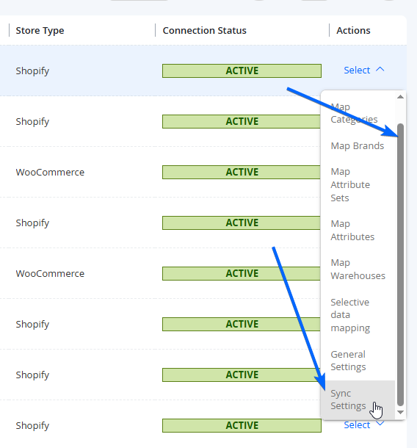Click the first WooCommerce store type cell
The width and height of the screenshot is (417, 448).
pyautogui.click(x=50, y=172)
